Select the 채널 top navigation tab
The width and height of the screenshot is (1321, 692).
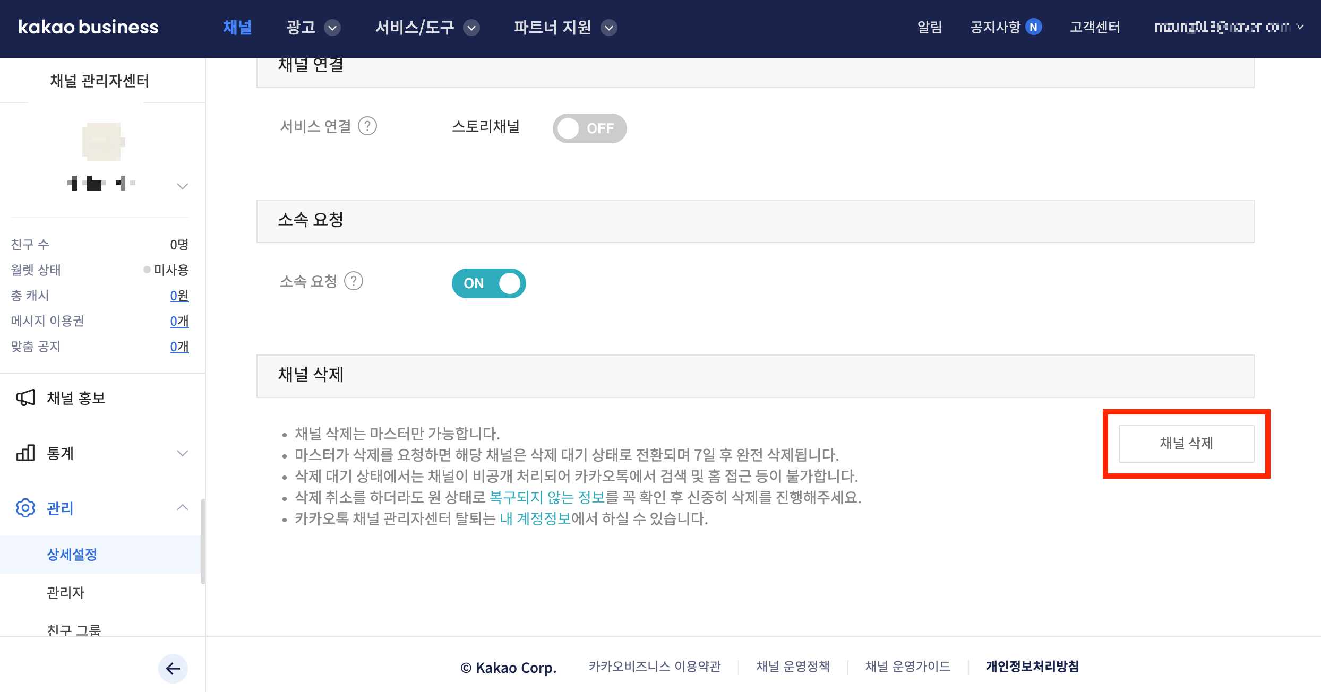point(237,27)
